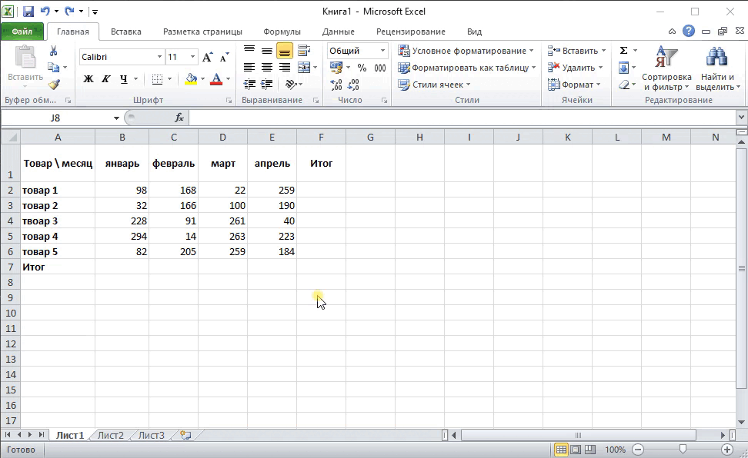748x458 pixels.
Task: Click the Redo arrow icon
Action: (70, 11)
